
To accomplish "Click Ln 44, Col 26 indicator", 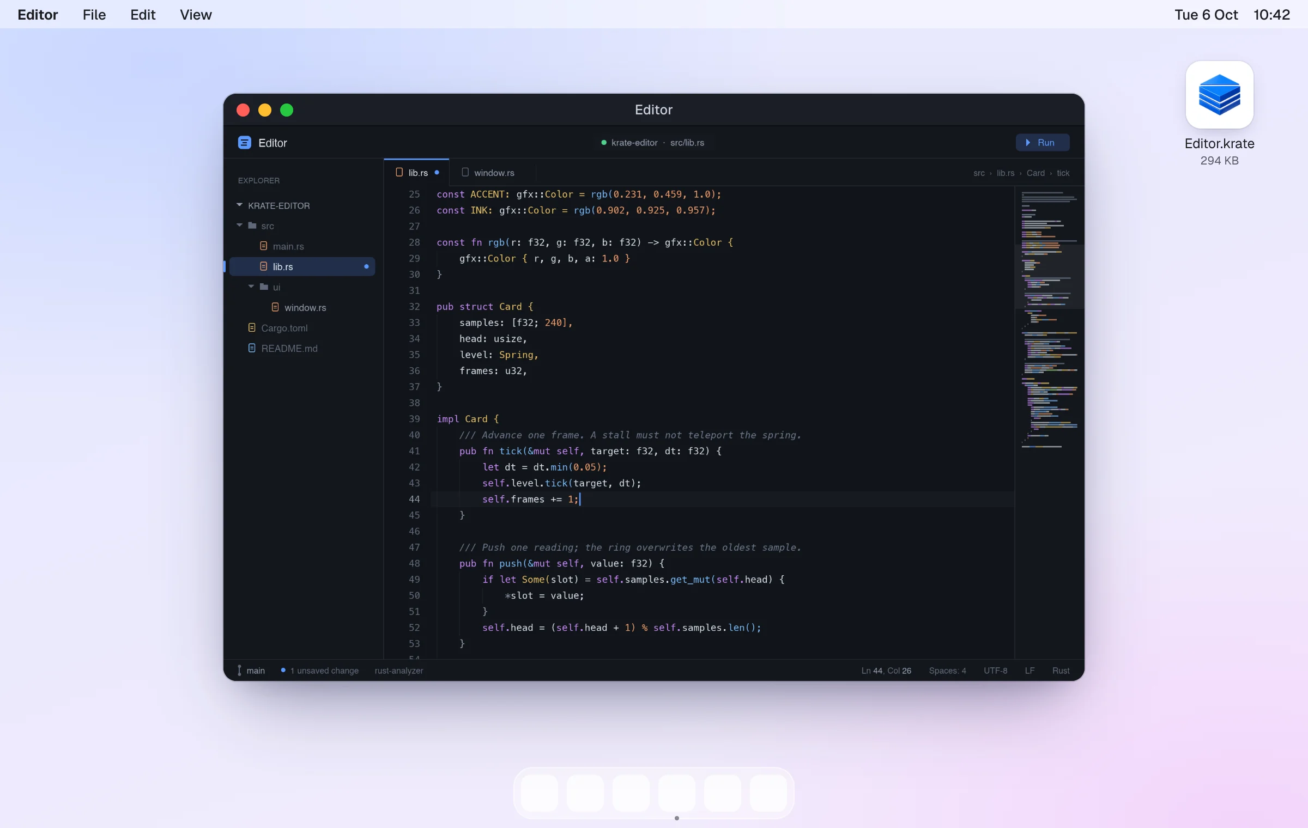I will (886, 671).
